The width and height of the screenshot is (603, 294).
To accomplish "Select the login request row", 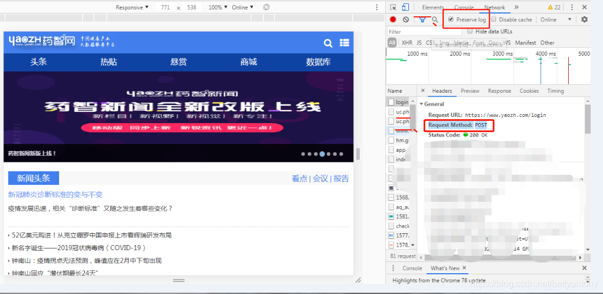I will (x=398, y=102).
